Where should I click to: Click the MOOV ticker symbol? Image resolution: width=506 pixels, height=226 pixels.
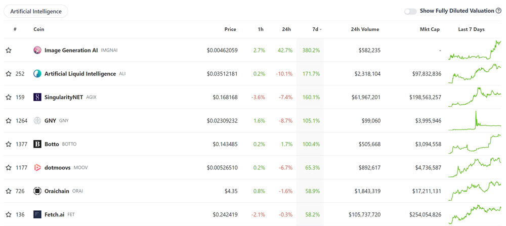click(x=80, y=168)
